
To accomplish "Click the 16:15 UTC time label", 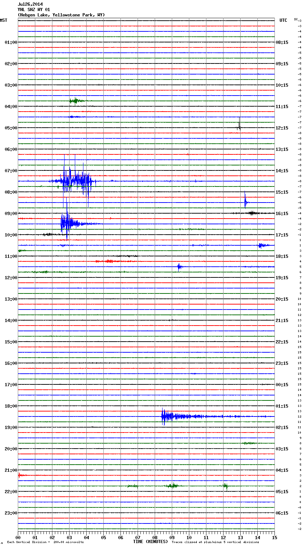I will (282, 213).
